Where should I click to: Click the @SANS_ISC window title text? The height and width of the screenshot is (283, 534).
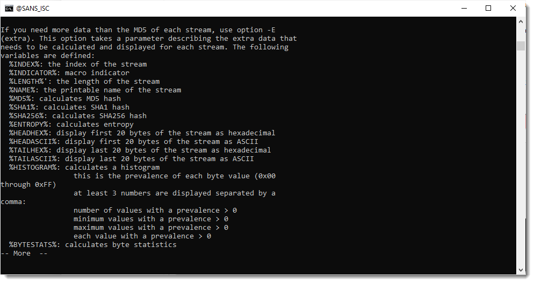(33, 8)
